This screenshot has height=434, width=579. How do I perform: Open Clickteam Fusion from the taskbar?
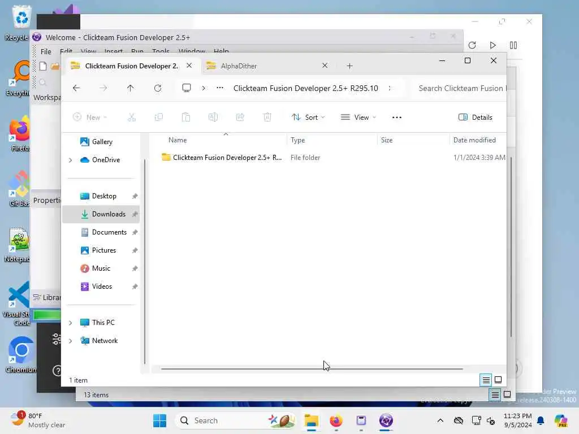(386, 420)
